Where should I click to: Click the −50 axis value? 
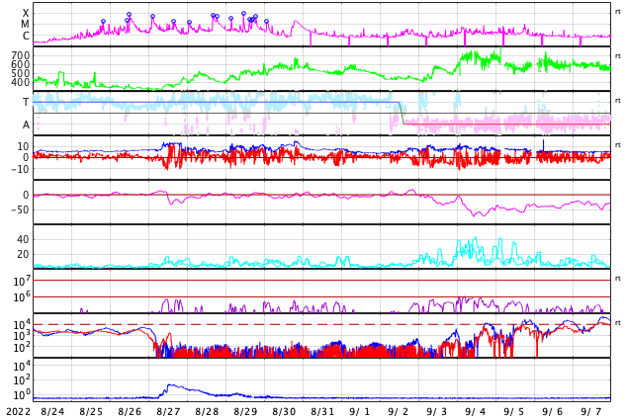pyautogui.click(x=18, y=209)
